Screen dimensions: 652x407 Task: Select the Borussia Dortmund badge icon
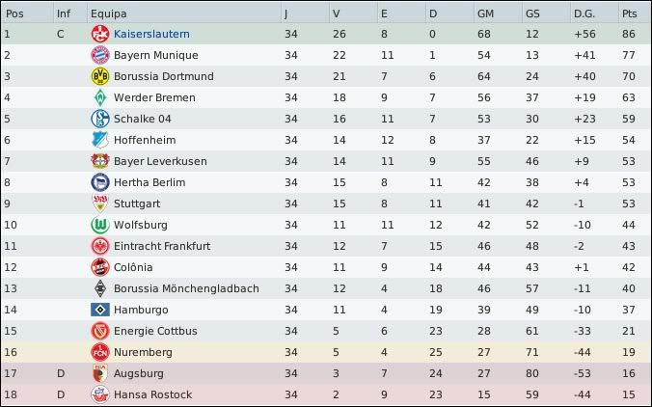98,76
